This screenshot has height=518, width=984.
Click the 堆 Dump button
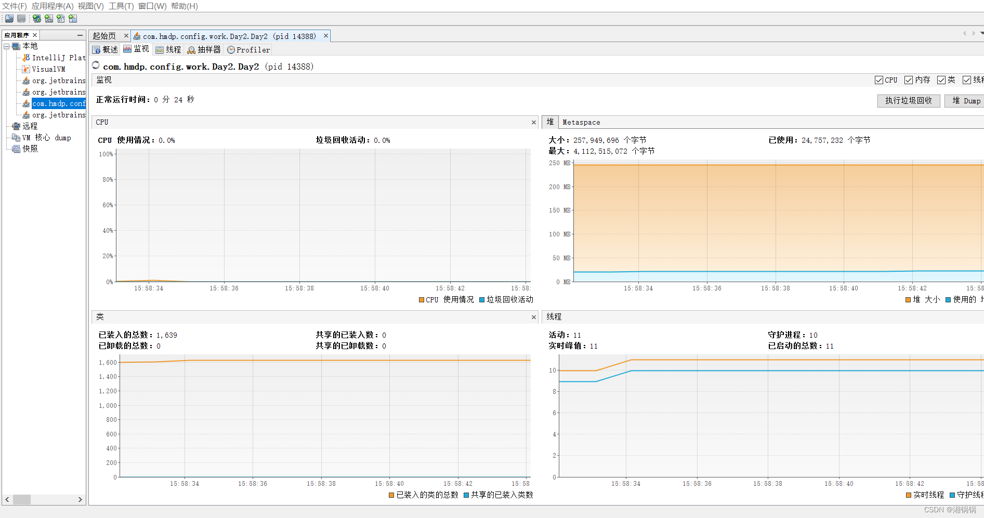[x=965, y=101]
